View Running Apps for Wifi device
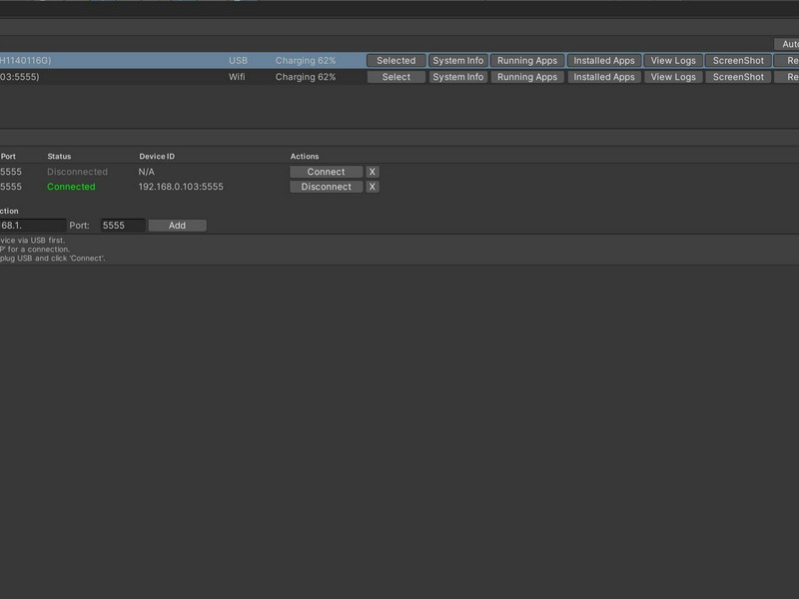Image resolution: width=799 pixels, height=599 pixels. [527, 77]
